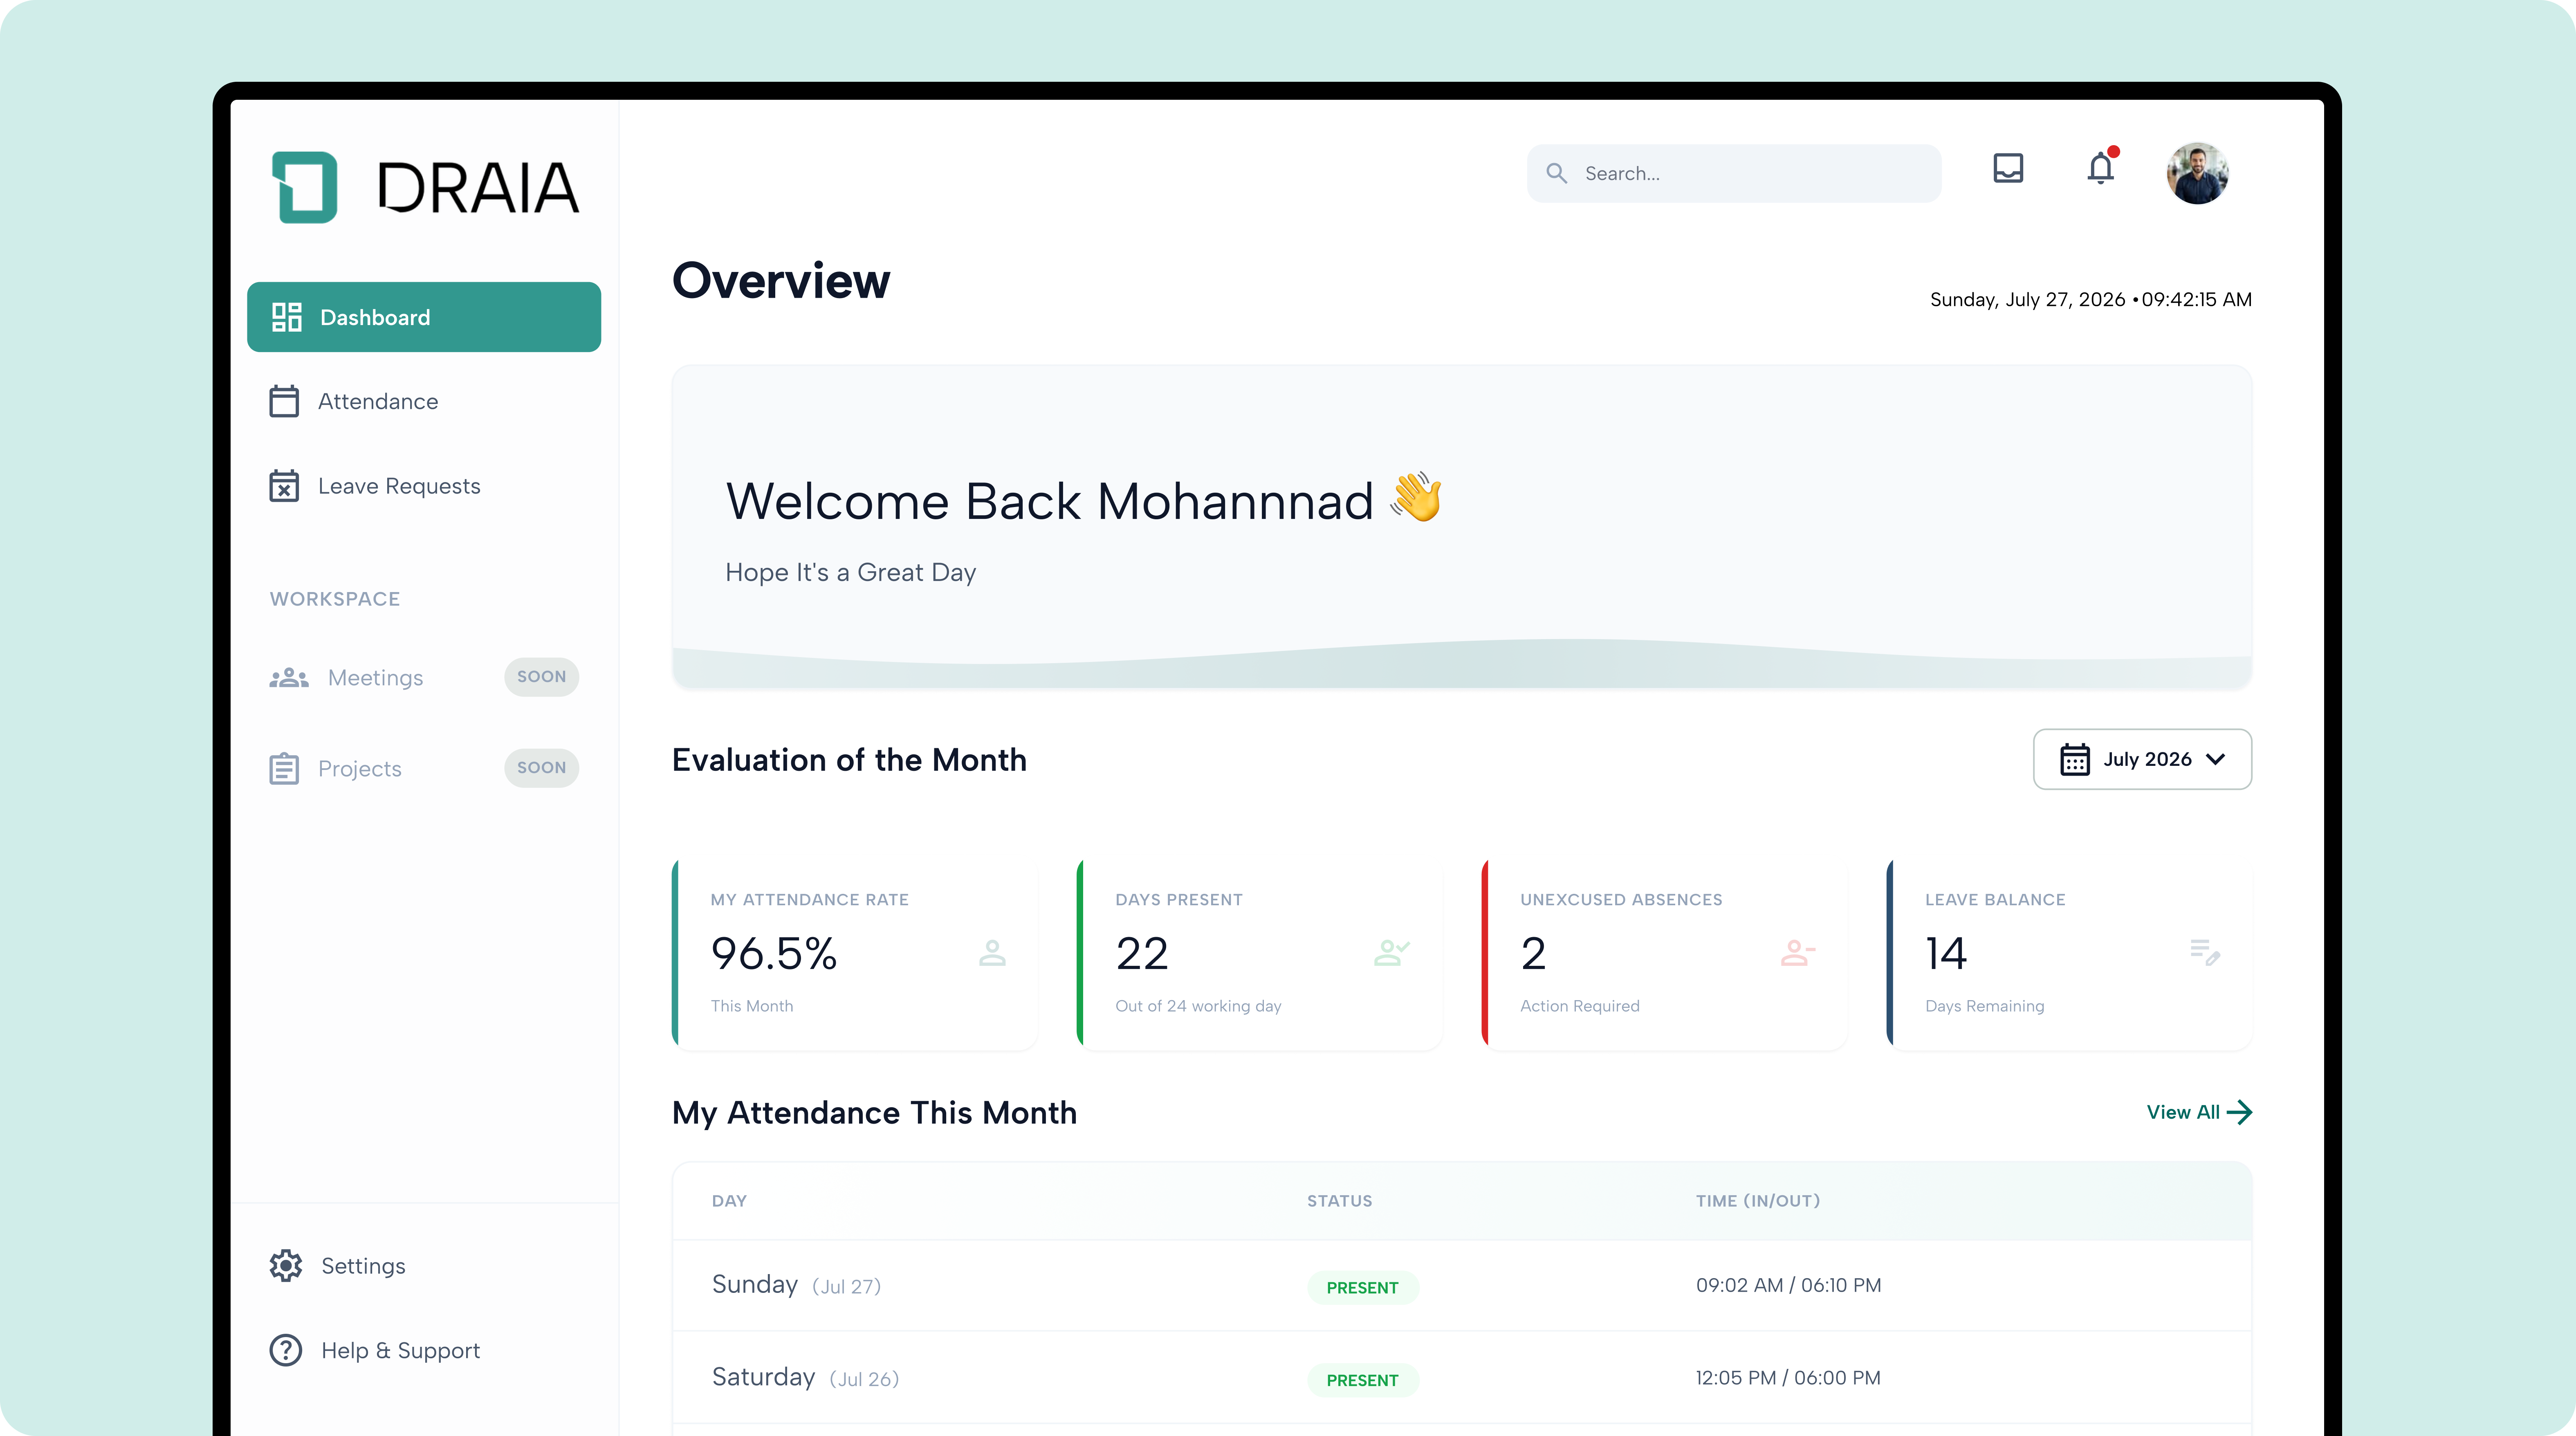Click the Overview page title

(x=781, y=280)
